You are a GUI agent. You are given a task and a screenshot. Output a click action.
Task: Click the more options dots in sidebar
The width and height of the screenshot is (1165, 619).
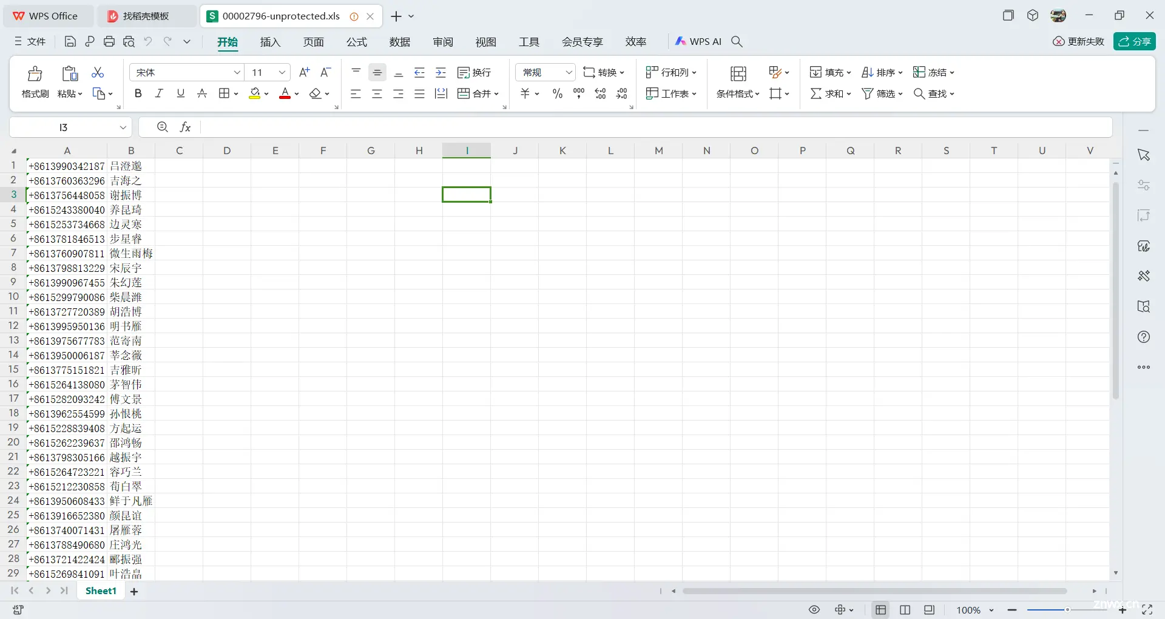1144,367
